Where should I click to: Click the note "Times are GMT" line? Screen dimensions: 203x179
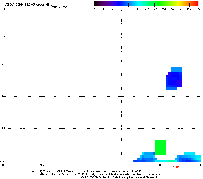pos(87,172)
